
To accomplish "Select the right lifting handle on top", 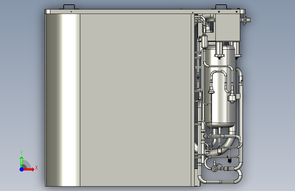I will click(x=221, y=7).
